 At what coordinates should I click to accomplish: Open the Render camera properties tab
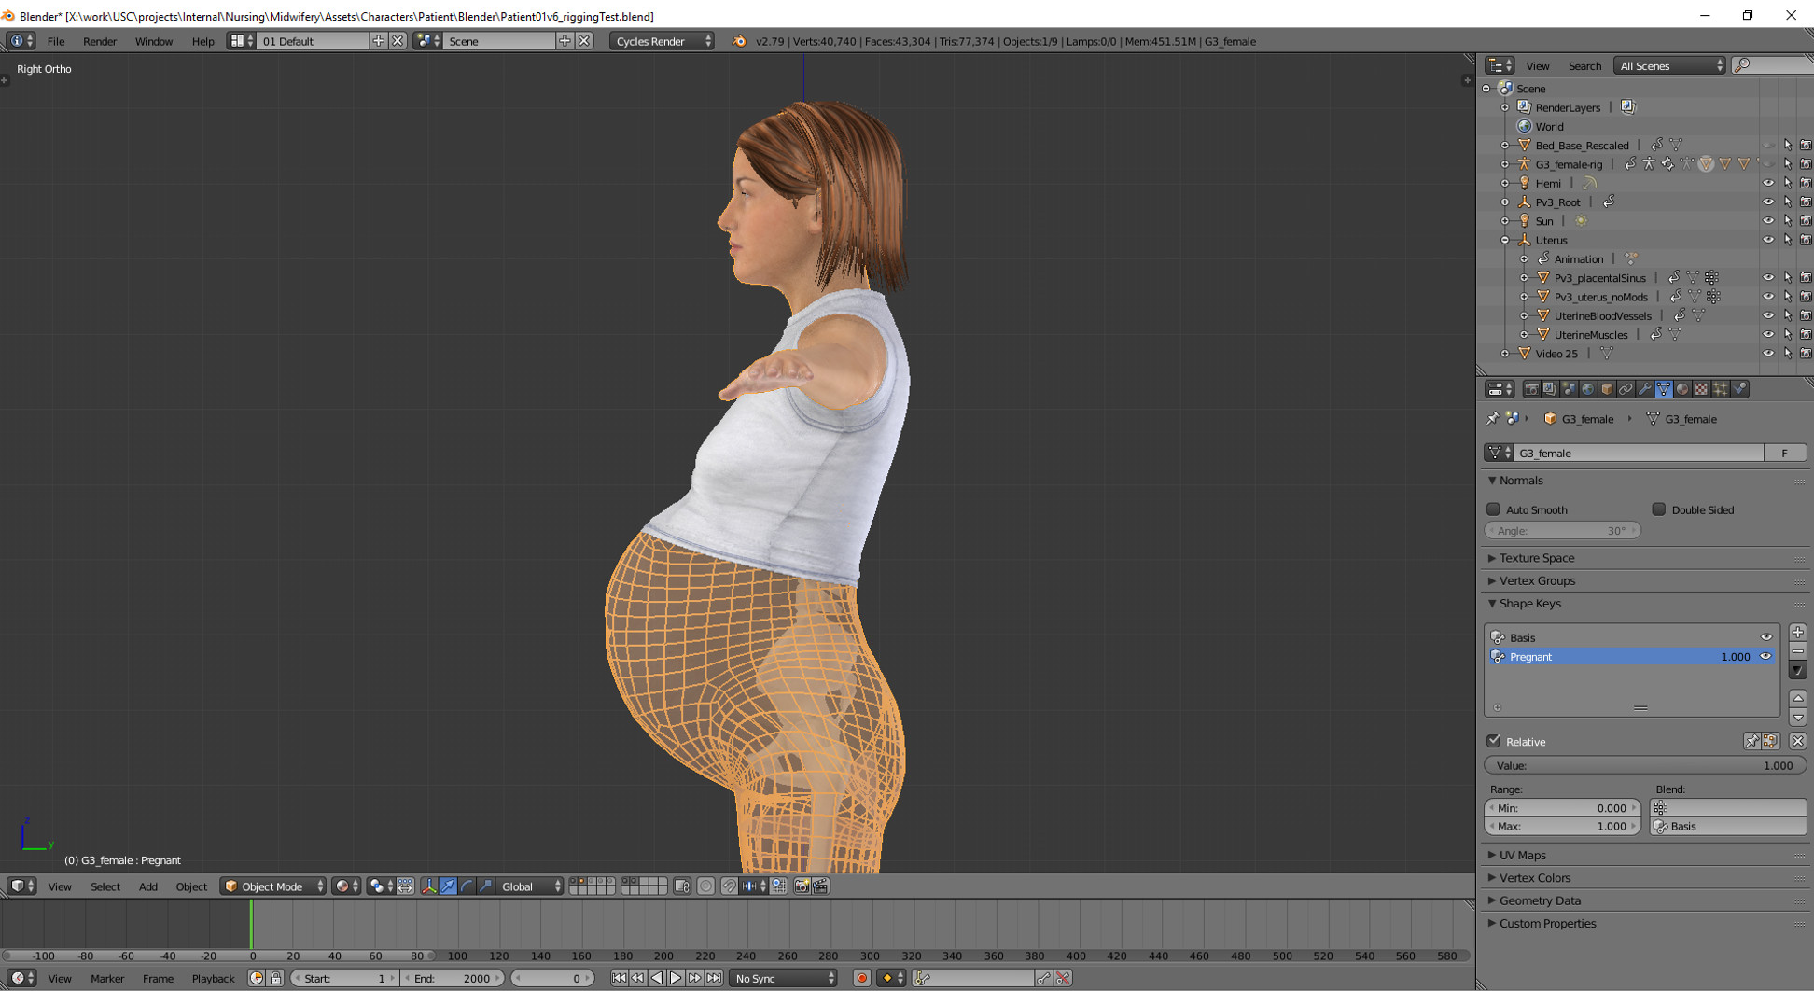tap(1531, 389)
